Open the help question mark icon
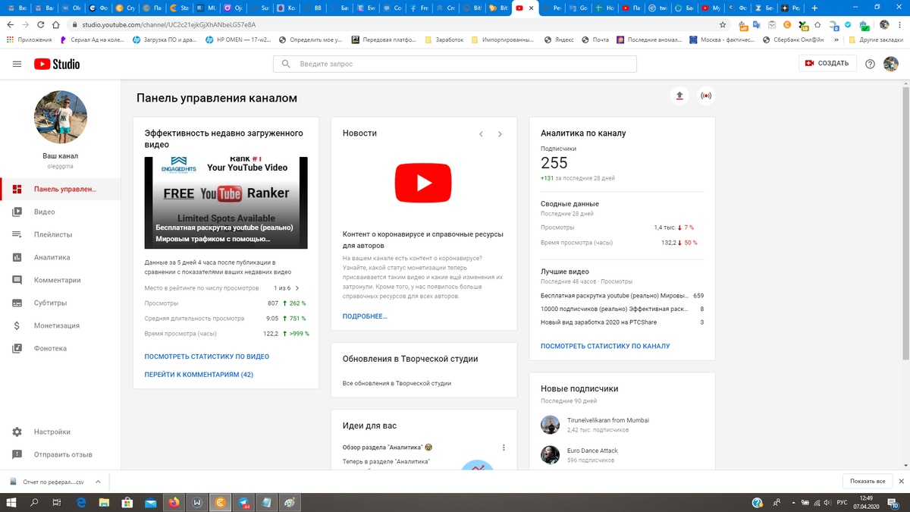Screen dimensions: 910x512 point(870,64)
